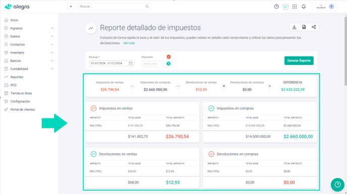Expand the Contactos menu chevron

pyautogui.click(x=52, y=44)
